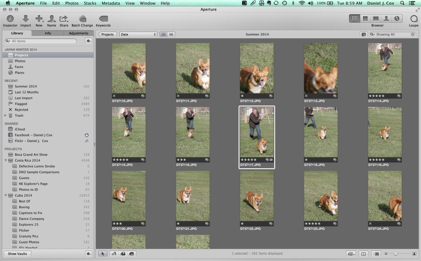Viewport: 421px width, 261px height.
Task: Click the All Items search field
Action: pos(40,41)
